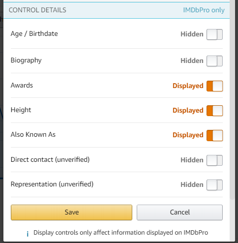Switch off Also Known As toggle
This screenshot has width=238, height=243.
pyautogui.click(x=214, y=135)
